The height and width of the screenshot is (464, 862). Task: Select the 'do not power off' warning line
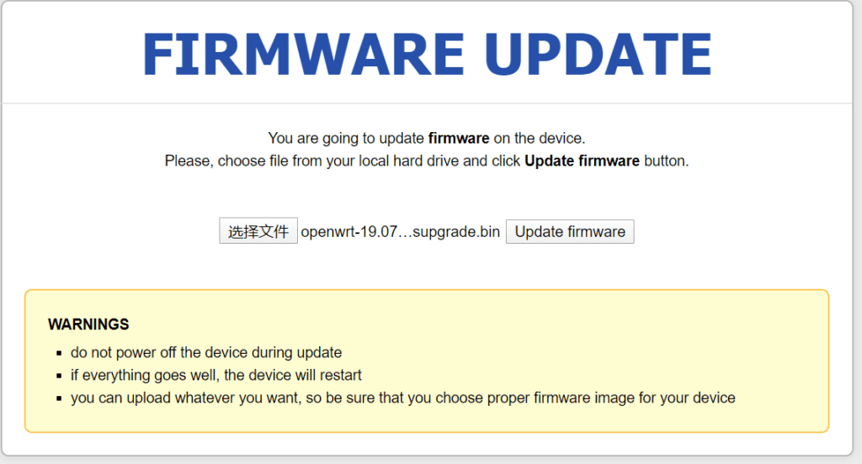tap(206, 353)
